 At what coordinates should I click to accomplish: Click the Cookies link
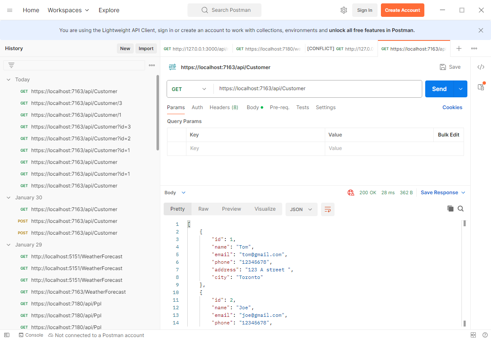[x=452, y=107]
